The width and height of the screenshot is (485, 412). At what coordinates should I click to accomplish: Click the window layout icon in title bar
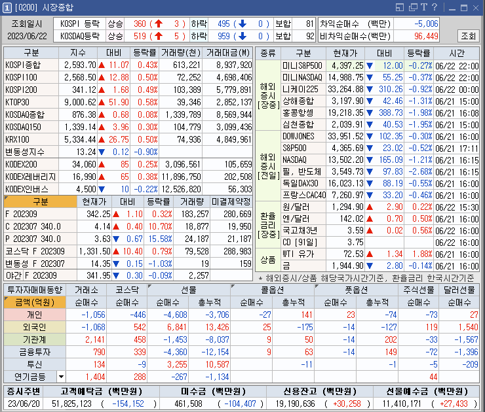pos(400,7)
